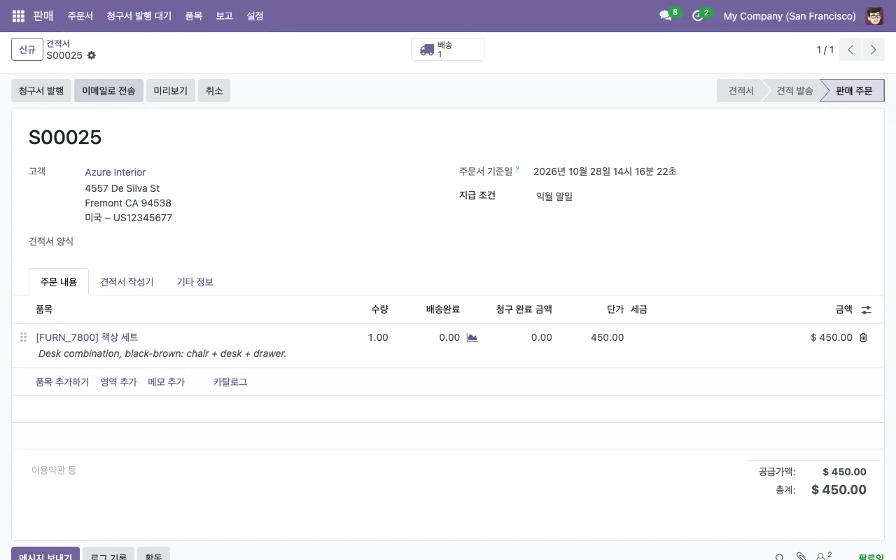
Task: Click the 견적서 breadcrumb link
Action: click(x=58, y=43)
